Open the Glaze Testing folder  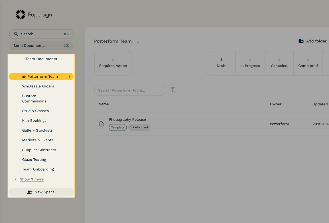pos(34,159)
